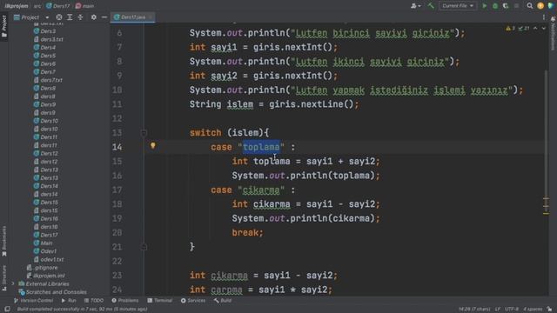Screen dimensions: 557x313
Task: Select ilkprojem.iml in the Project tree
Action: coord(46,276)
